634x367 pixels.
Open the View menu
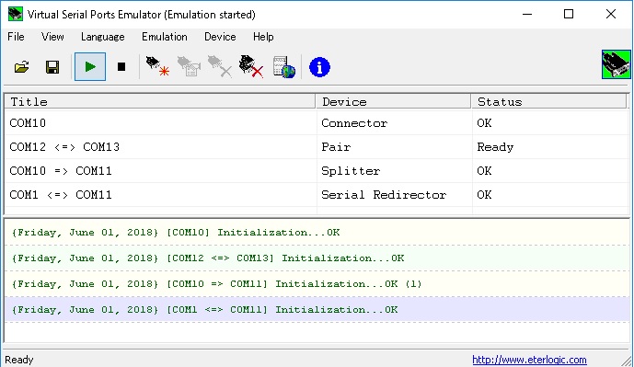tap(52, 37)
